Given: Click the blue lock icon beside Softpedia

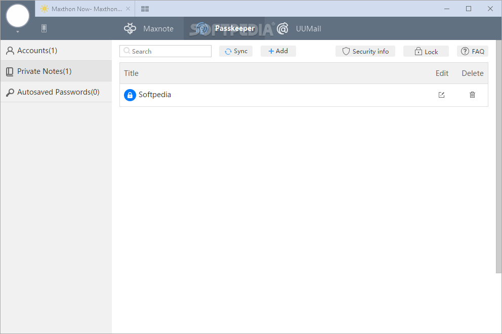Looking at the screenshot, I should pyautogui.click(x=130, y=95).
